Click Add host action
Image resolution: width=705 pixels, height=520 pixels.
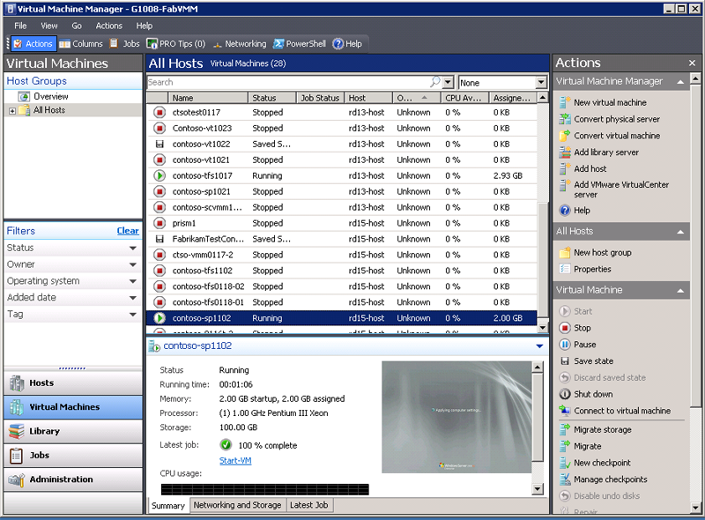click(583, 168)
